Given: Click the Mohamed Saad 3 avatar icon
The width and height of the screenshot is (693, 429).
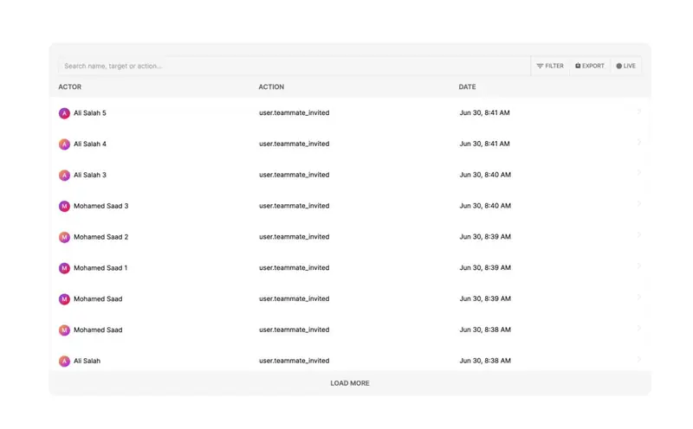Looking at the screenshot, I should (64, 206).
